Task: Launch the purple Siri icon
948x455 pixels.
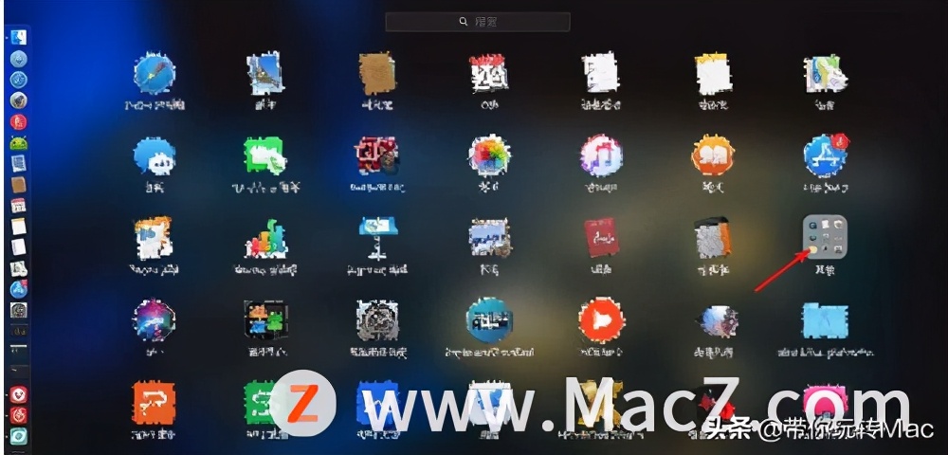Action: 155,320
